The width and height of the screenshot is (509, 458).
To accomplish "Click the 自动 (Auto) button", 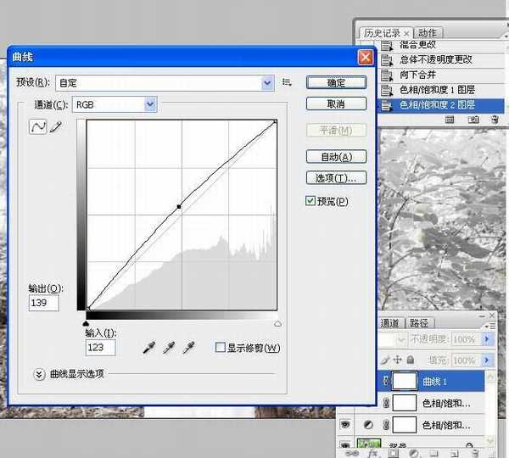I will pyautogui.click(x=335, y=157).
